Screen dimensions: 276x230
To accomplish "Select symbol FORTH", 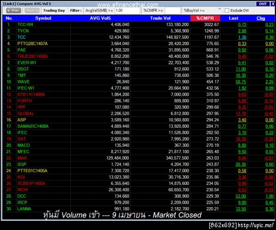I will 25,101.
